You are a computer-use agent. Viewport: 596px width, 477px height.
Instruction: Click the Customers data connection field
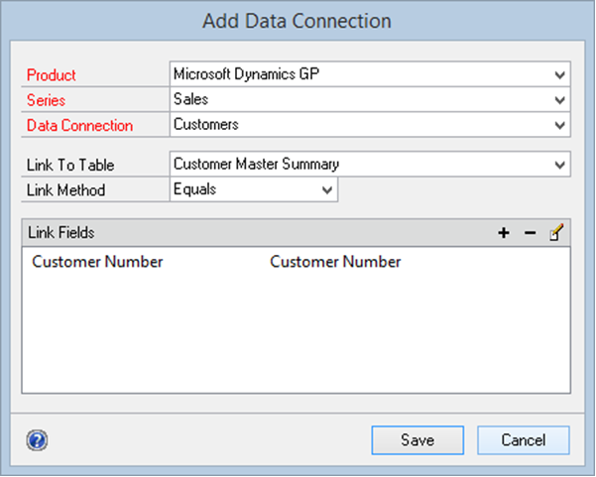[x=370, y=125]
